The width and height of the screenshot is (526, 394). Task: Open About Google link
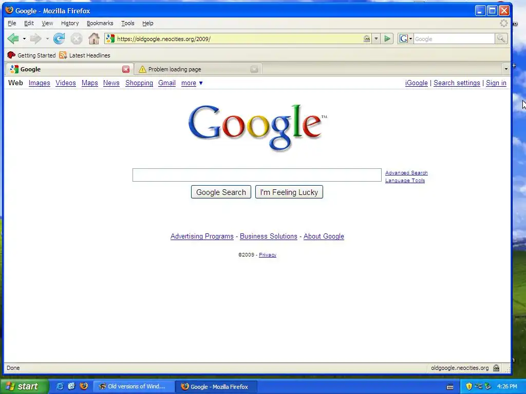[x=324, y=237]
